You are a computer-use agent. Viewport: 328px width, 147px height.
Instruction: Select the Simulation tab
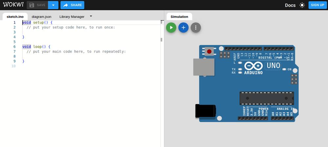(x=179, y=17)
